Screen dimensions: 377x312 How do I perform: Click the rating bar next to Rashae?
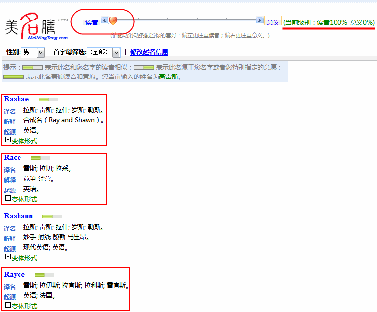(48, 99)
